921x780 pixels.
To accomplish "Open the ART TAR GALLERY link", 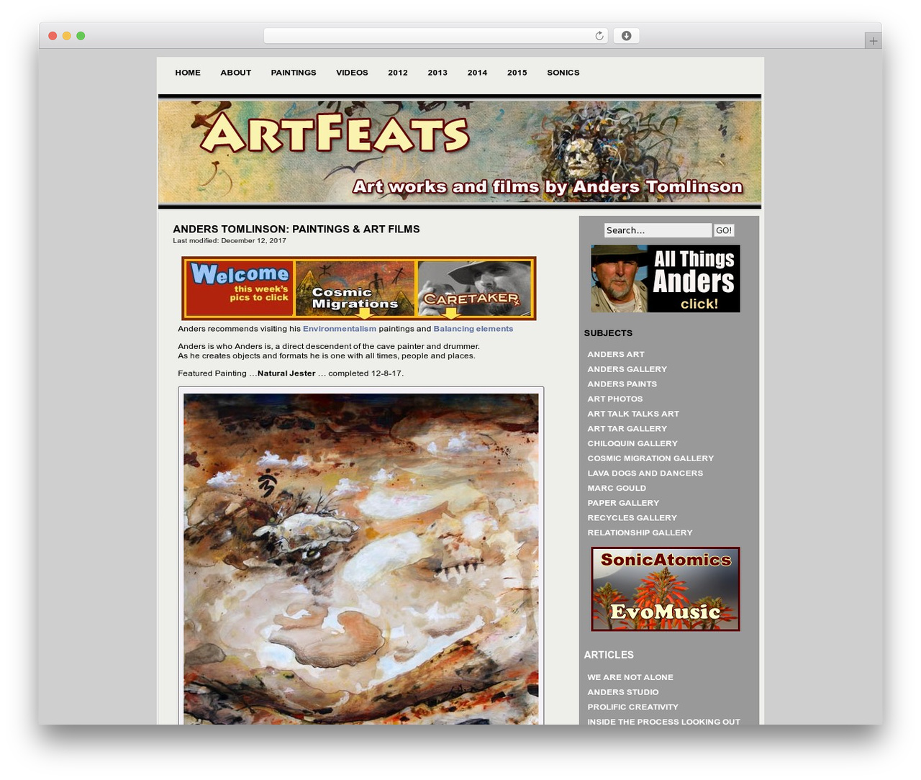I will tap(627, 429).
